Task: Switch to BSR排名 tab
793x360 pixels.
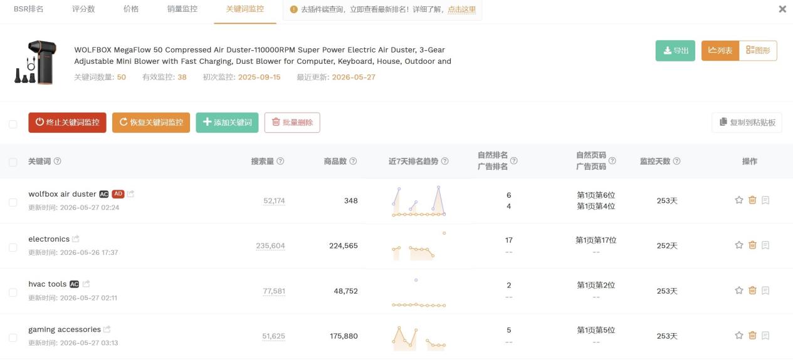Action: tap(29, 9)
